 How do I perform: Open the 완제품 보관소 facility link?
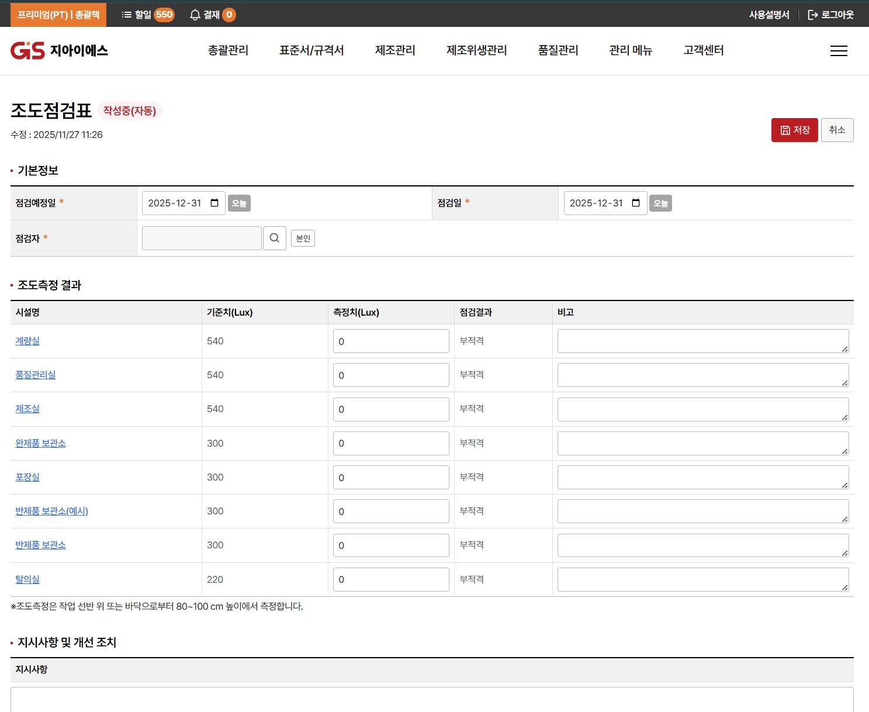click(x=40, y=443)
